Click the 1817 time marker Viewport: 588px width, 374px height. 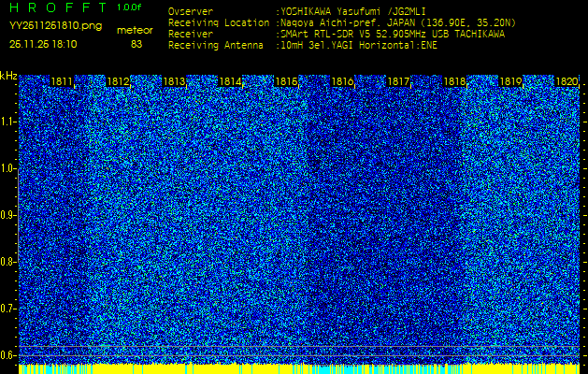point(398,81)
